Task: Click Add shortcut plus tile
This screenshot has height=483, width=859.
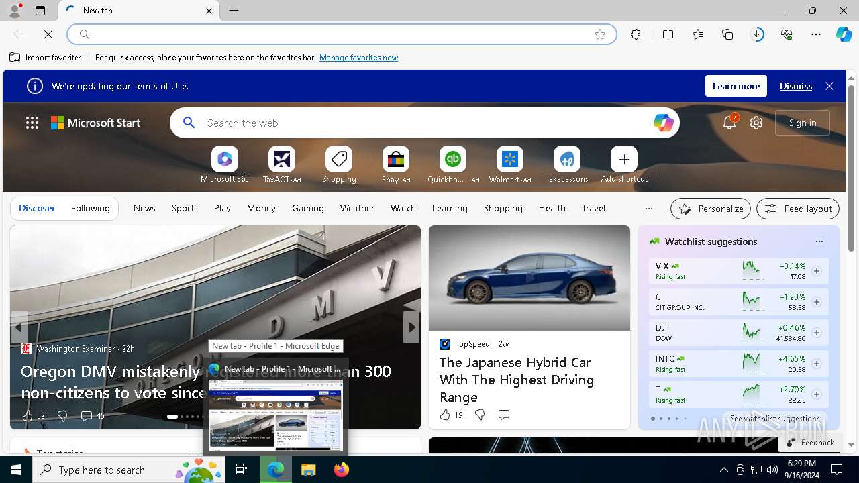Action: 624,165
